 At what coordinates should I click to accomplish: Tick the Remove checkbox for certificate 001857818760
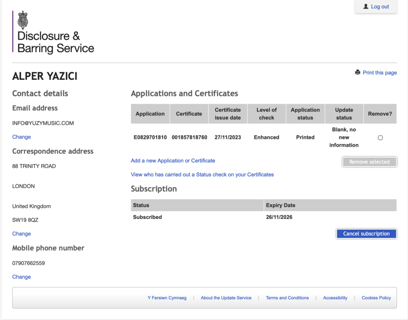point(380,137)
